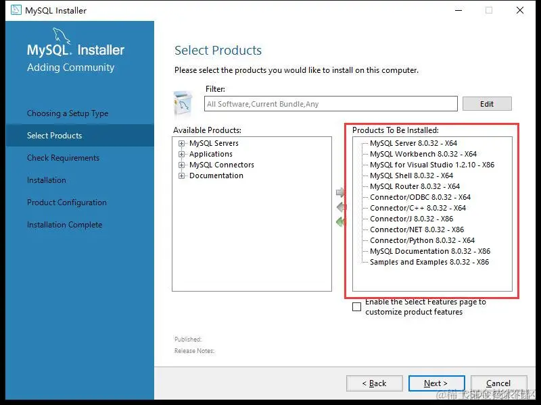
Task: Click the product catalog icon beside Filter
Action: pyautogui.click(x=183, y=103)
